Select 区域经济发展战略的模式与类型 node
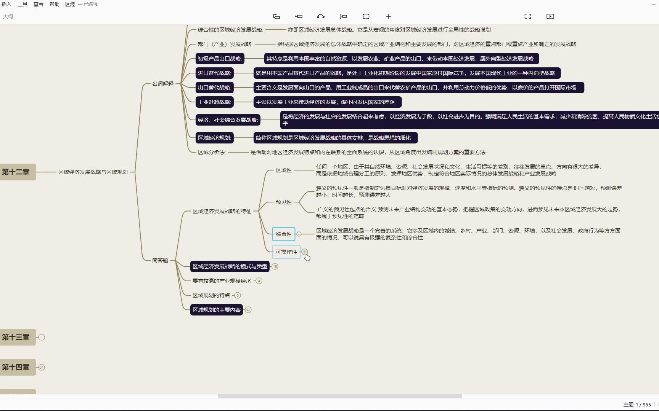The image size is (659, 411). [x=230, y=266]
